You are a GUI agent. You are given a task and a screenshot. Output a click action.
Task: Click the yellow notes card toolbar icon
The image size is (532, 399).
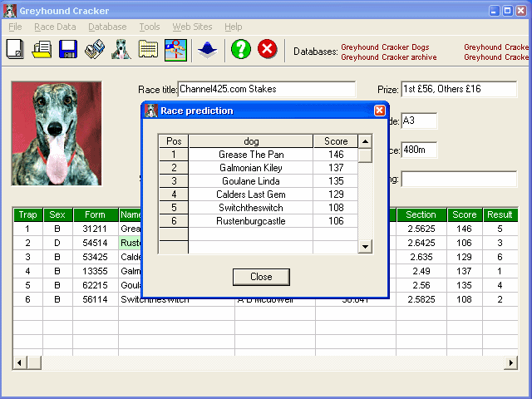(148, 49)
